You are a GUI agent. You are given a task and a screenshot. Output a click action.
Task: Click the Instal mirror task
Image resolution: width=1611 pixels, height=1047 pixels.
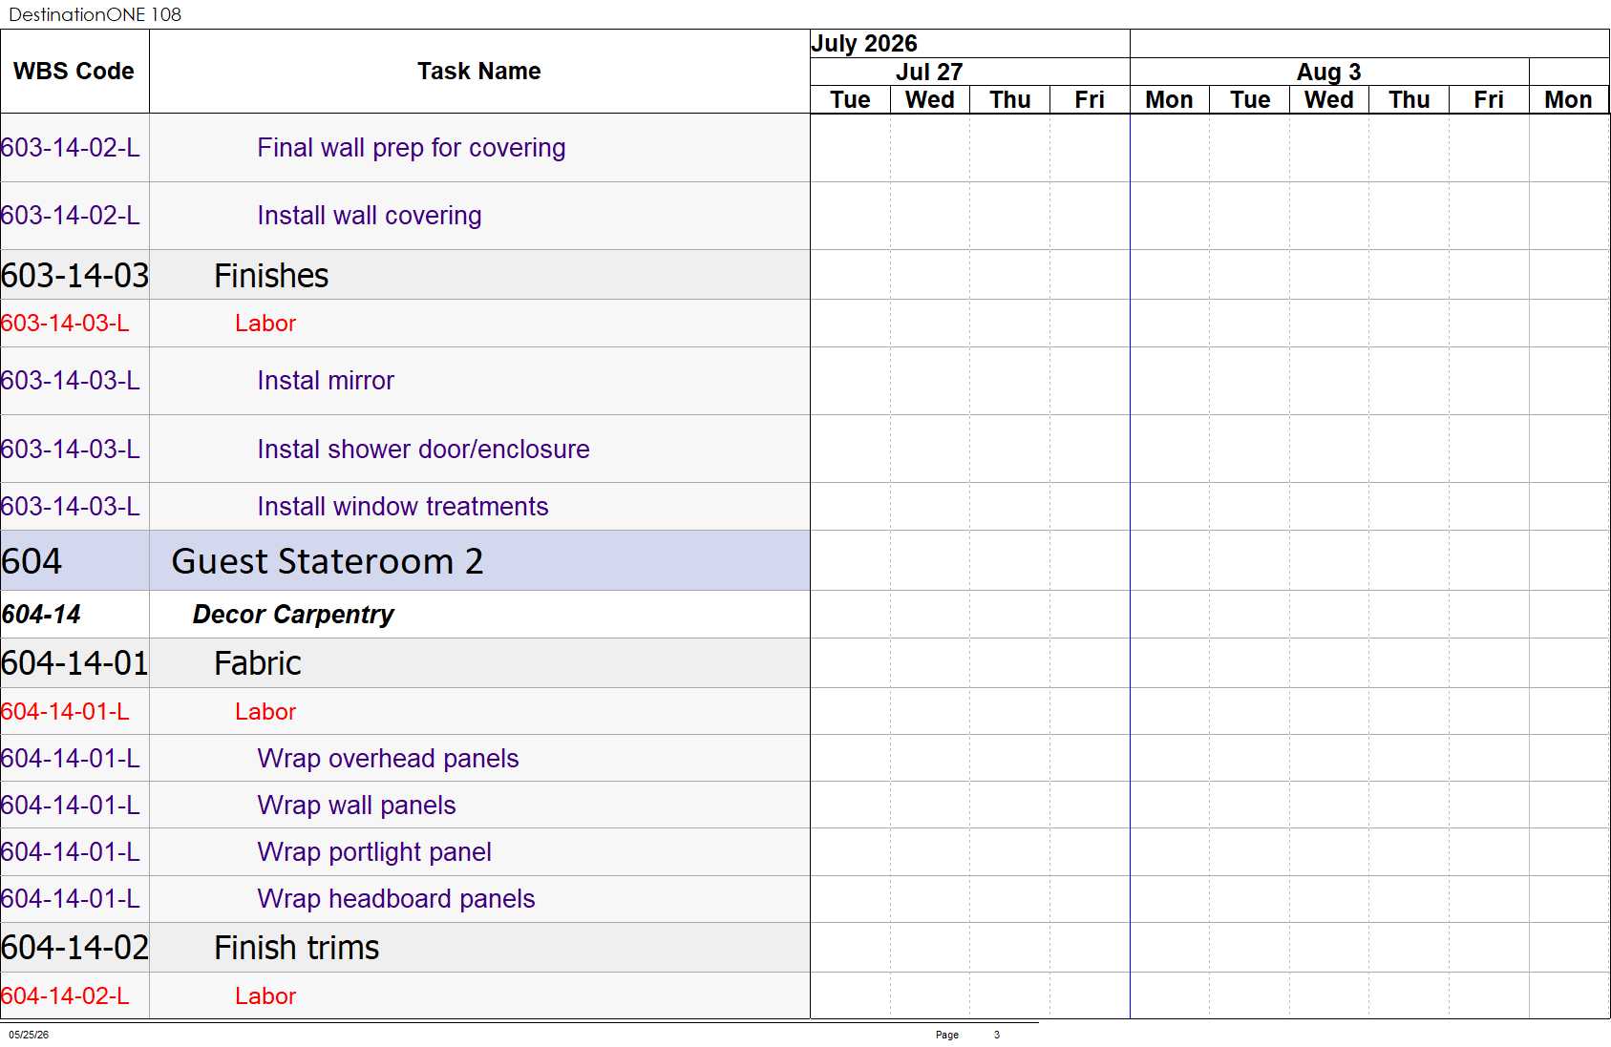pos(326,381)
